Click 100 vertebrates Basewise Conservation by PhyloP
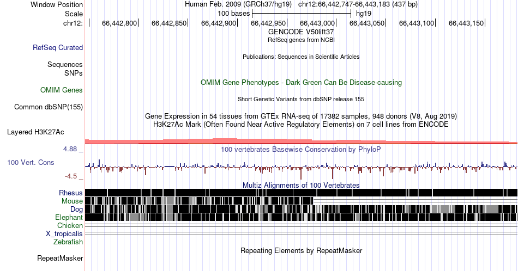 point(301,149)
